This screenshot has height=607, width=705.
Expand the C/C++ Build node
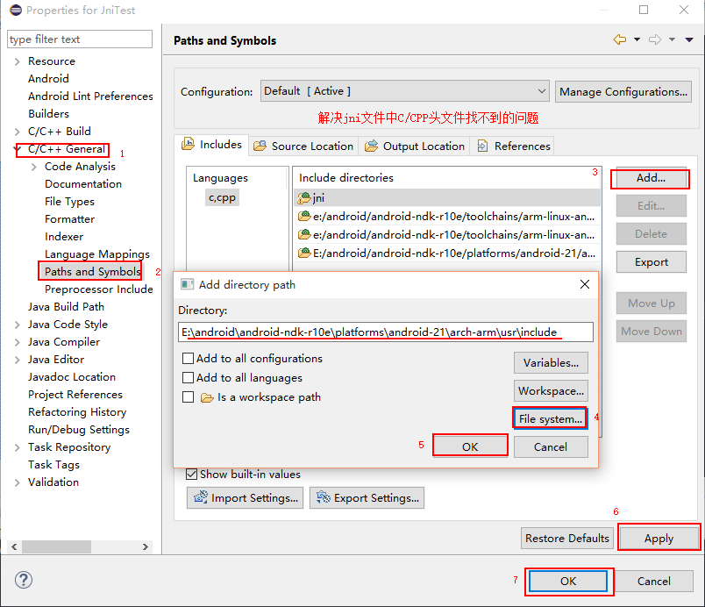(x=17, y=132)
